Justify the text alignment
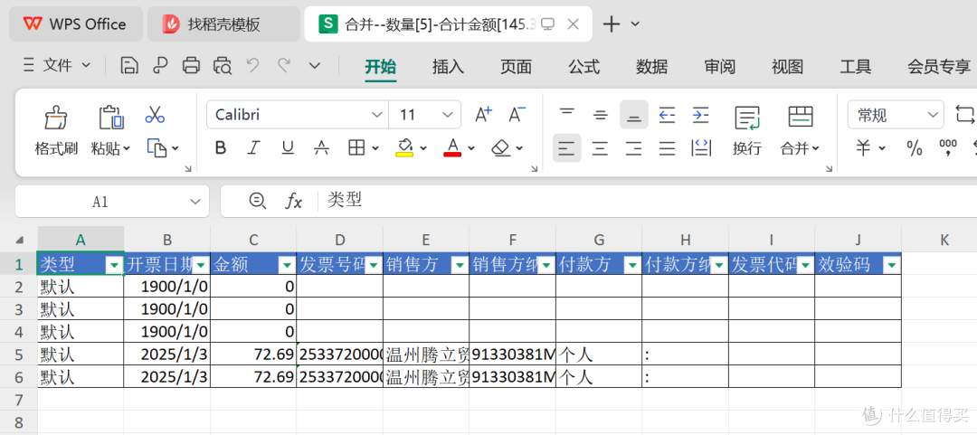 [x=668, y=147]
